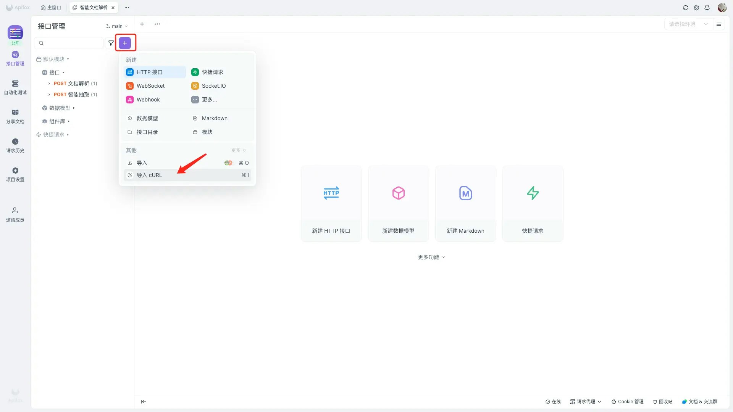The image size is (733, 412).
Task: Open 项目设置 in the sidebar
Action: 15,174
